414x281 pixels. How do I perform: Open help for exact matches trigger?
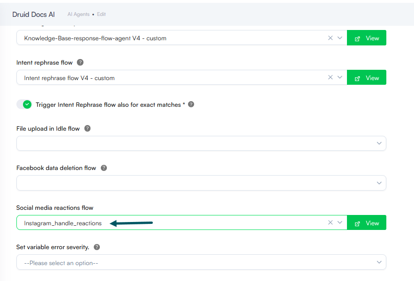191,104
